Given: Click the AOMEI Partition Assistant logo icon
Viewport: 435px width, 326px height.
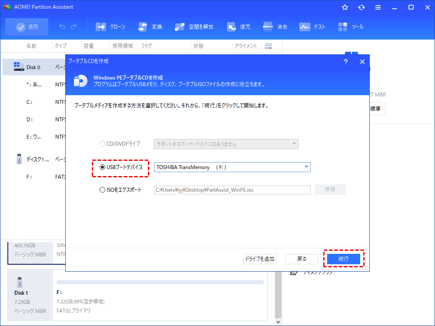Looking at the screenshot, I should [7, 7].
